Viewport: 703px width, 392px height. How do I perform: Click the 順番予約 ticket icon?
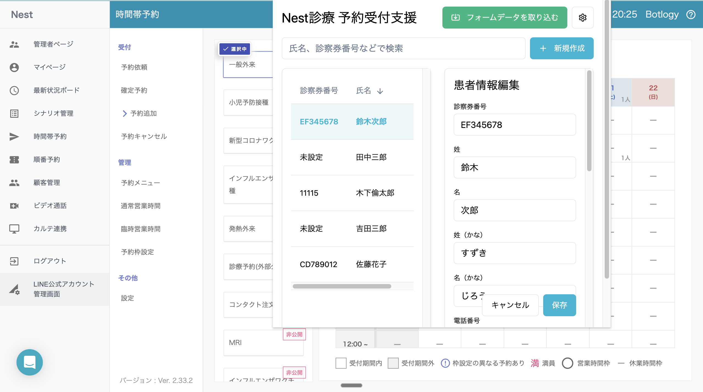click(14, 159)
